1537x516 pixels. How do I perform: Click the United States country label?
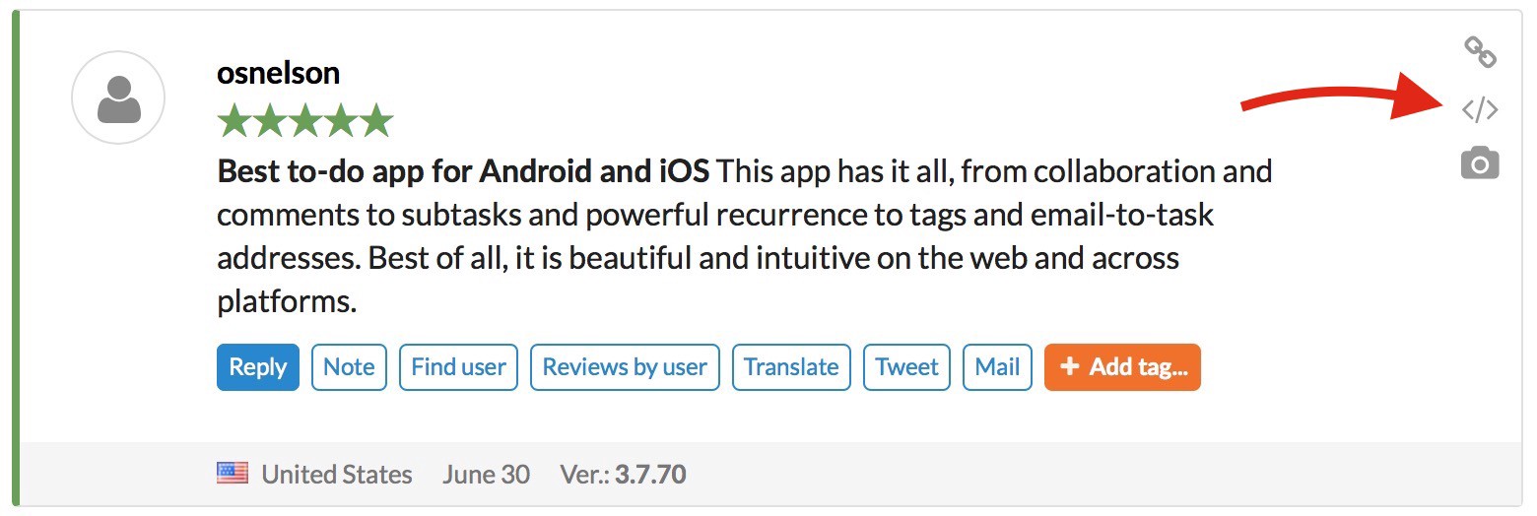point(336,475)
